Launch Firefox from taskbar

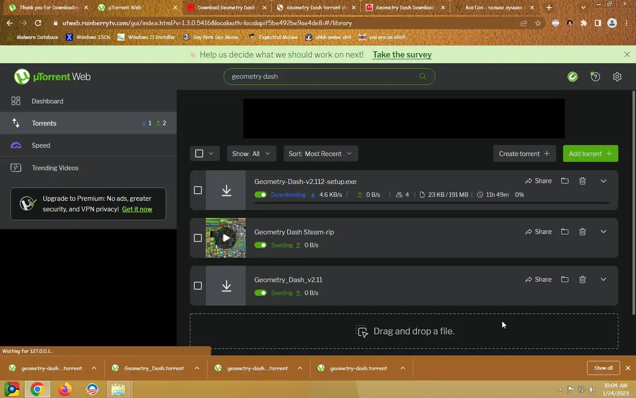(x=65, y=390)
